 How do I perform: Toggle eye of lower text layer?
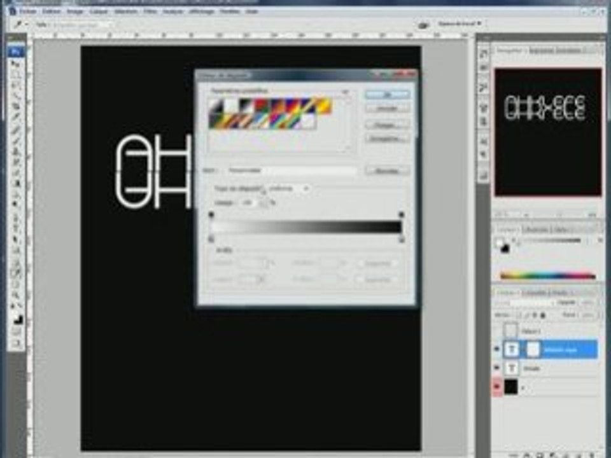(x=497, y=368)
